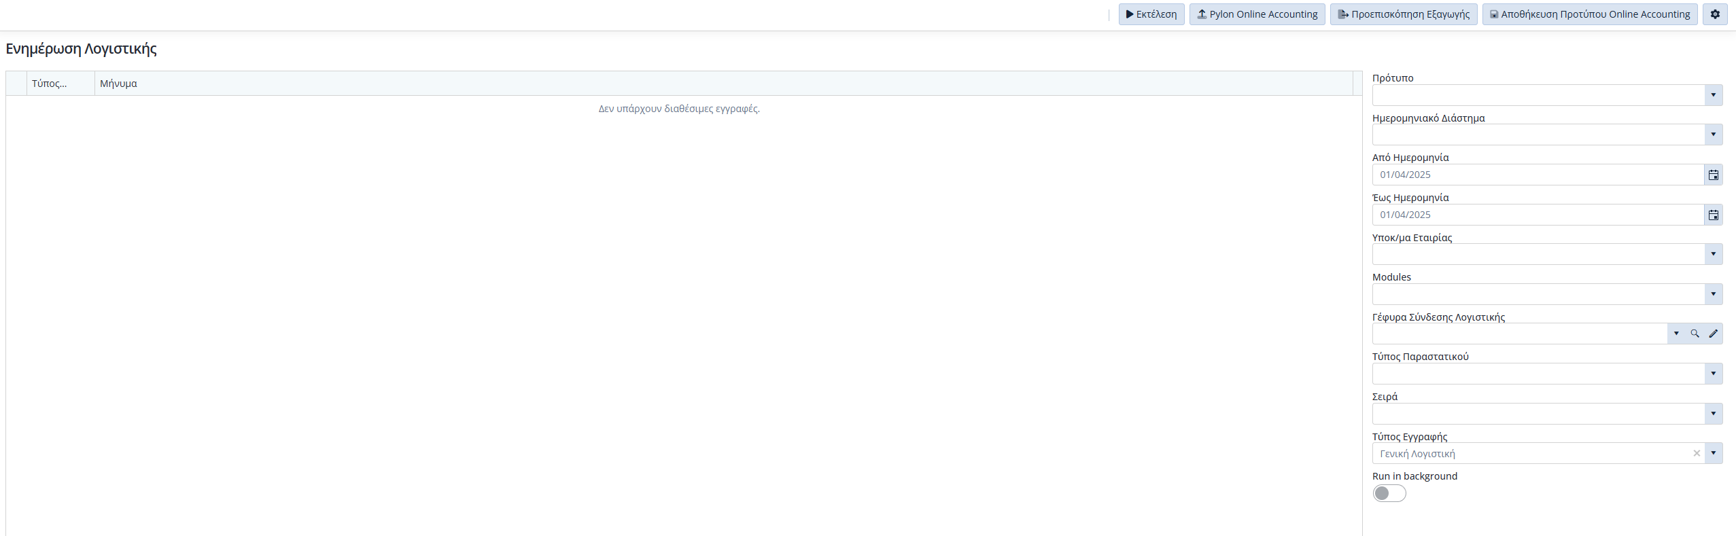Clear the Γενική Λογιστική selection
Image resolution: width=1736 pixels, height=536 pixels.
click(x=1697, y=453)
